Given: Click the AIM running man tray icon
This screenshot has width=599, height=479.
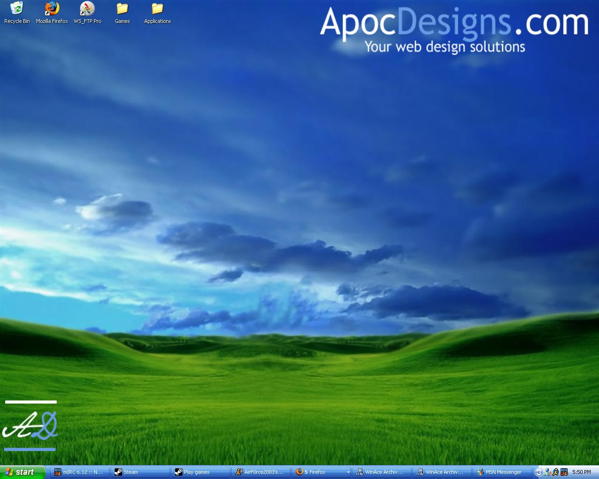Looking at the screenshot, I should point(555,472).
